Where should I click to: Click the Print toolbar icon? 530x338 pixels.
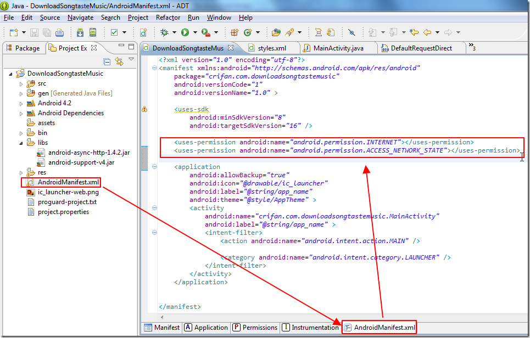[59, 32]
